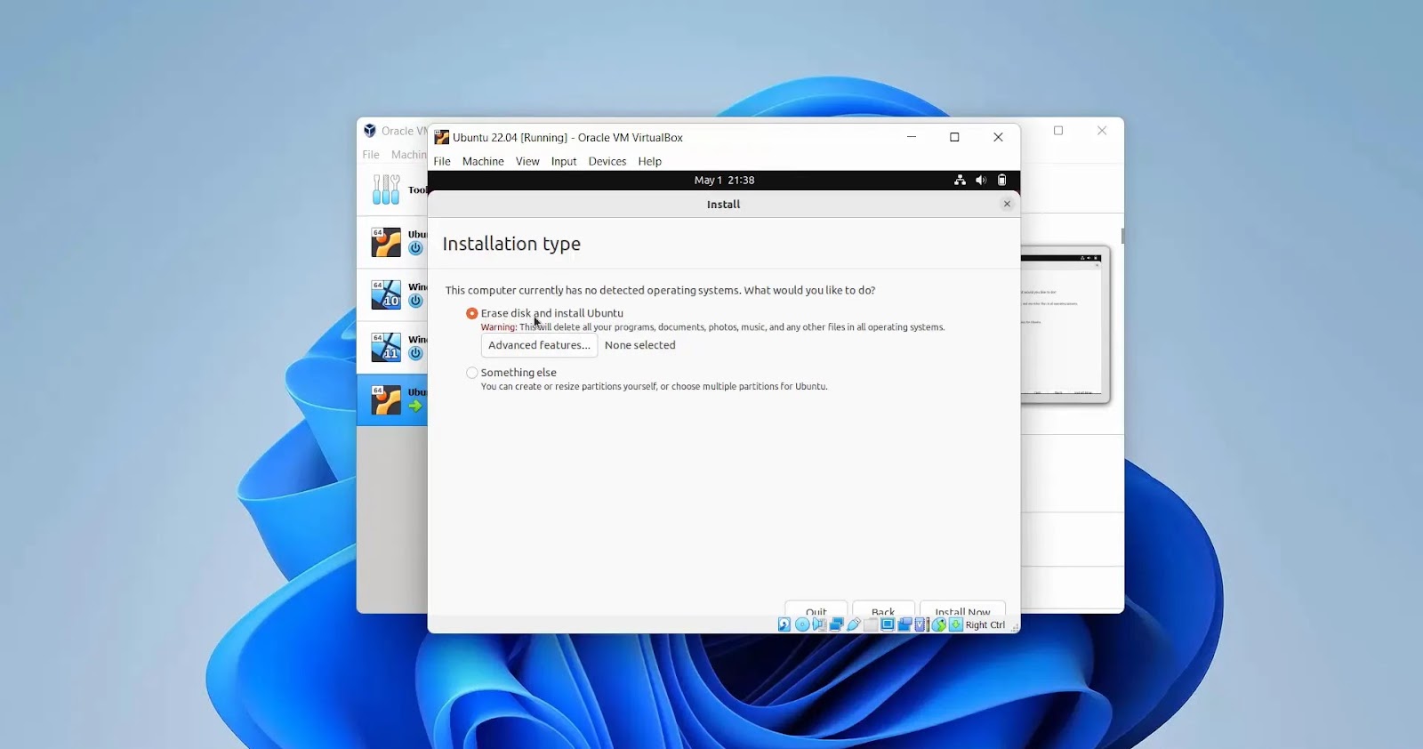Close the Install dialog with its X
The height and width of the screenshot is (749, 1423).
click(1007, 204)
